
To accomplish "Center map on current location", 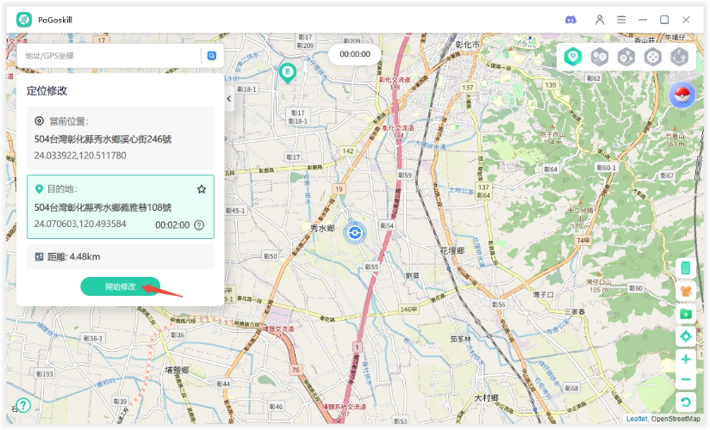I will [x=685, y=336].
